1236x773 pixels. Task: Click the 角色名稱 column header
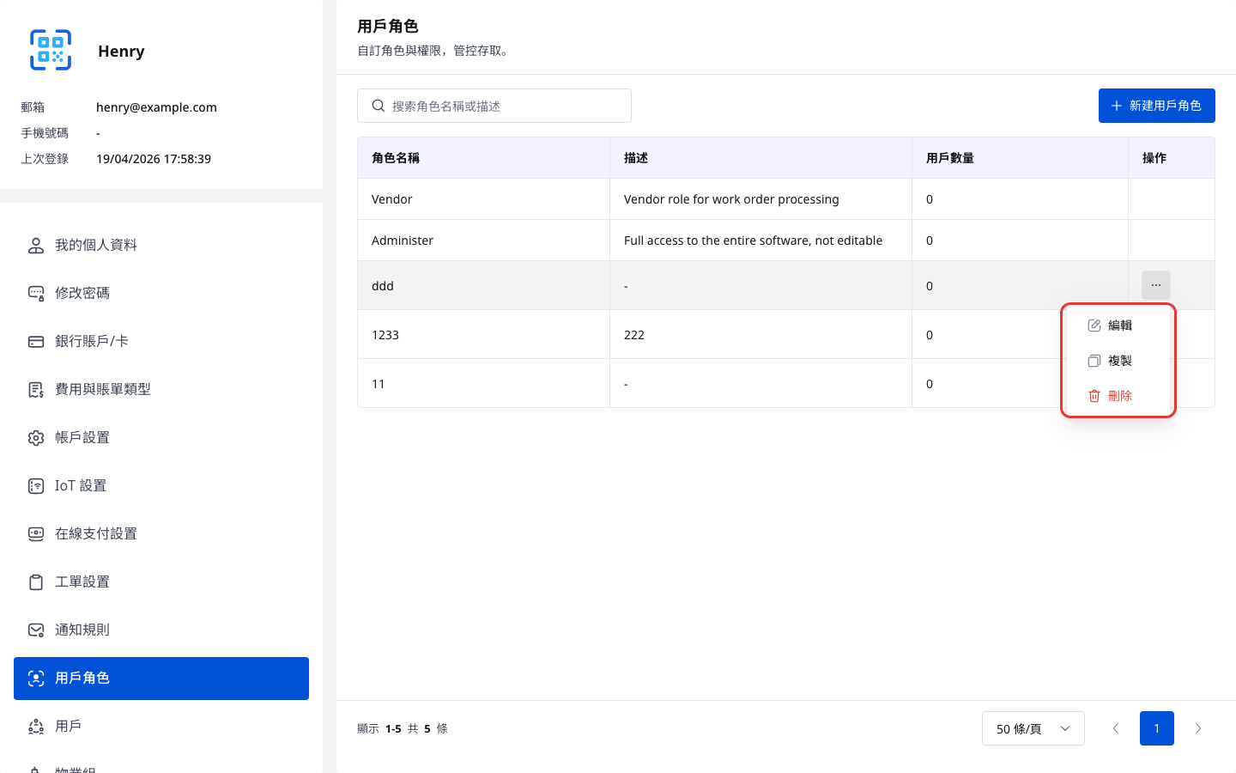coord(484,158)
